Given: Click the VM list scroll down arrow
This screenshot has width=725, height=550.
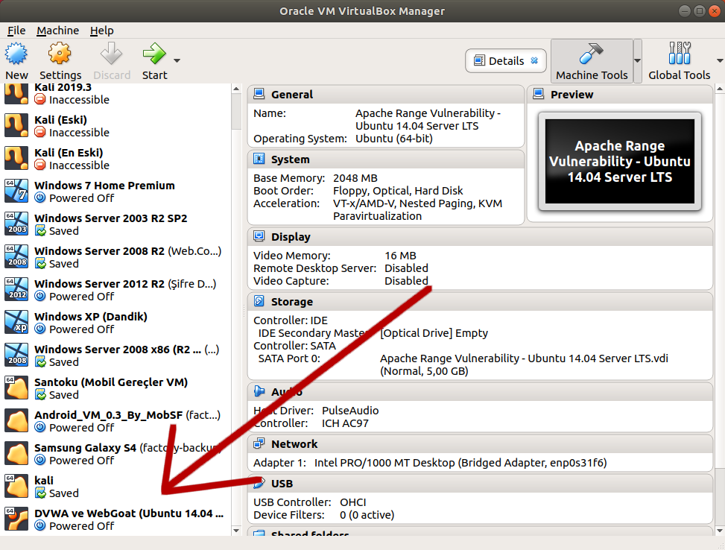Looking at the screenshot, I should coord(236,531).
